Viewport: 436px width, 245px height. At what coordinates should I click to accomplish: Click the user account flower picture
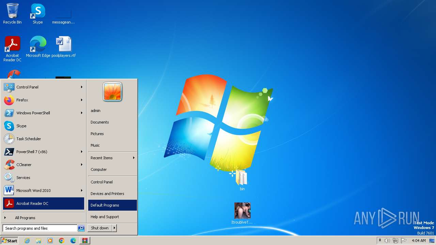click(112, 92)
